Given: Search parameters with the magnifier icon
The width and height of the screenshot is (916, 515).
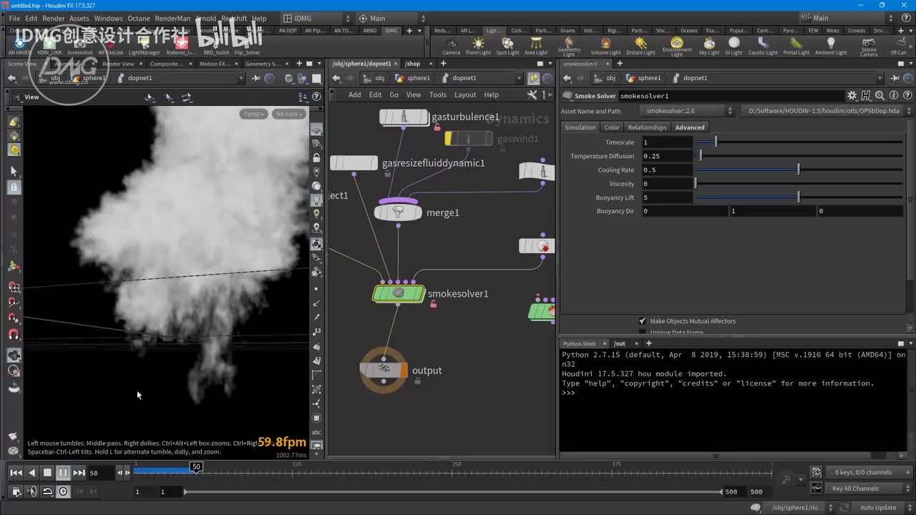Looking at the screenshot, I should 880,96.
